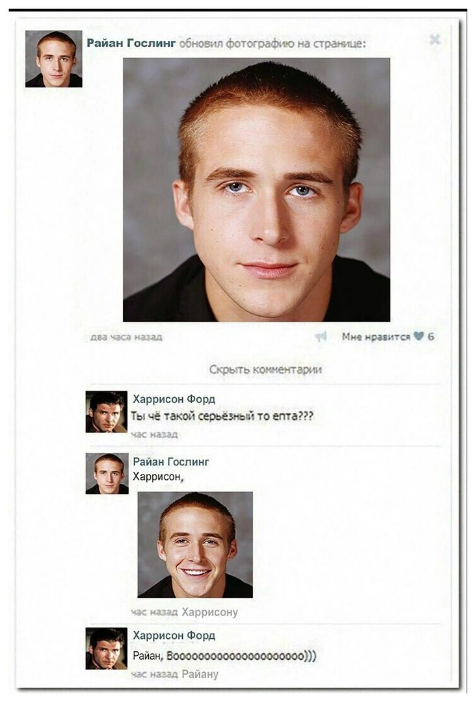Image resolution: width=476 pixels, height=702 pixels.
Task: Click the like count number 6
Action: 430,336
